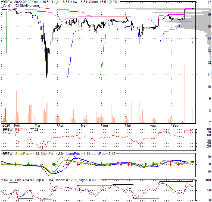
Task: Click RSI axis label 80
Action: [209, 129]
